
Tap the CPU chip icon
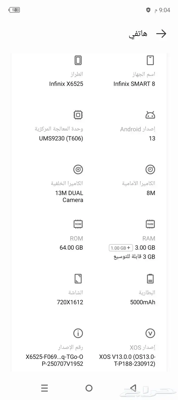pos(78,115)
